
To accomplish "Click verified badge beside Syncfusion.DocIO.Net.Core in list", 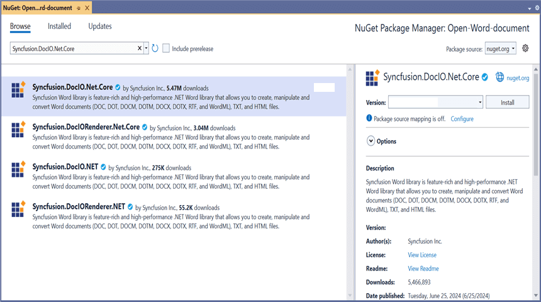I will [118, 87].
